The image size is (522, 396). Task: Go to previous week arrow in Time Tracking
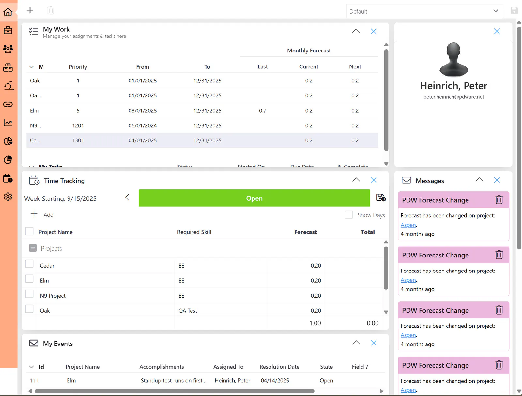tap(127, 198)
